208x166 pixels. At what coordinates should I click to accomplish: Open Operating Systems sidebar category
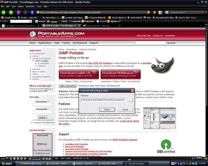[41, 77]
